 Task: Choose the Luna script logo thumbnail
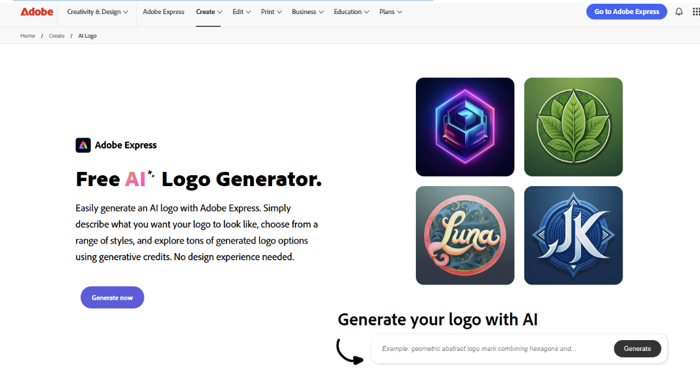465,235
